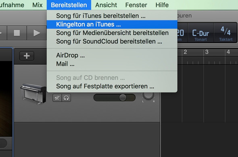Image resolution: width=238 pixels, height=157 pixels.
Task: Add a new track with plus button
Action: [x=27, y=56]
